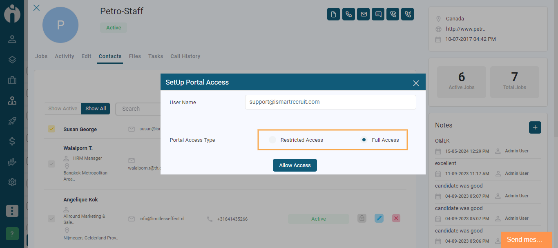The image size is (558, 248).
Task: Click the Canada location text
Action: coord(455,19)
